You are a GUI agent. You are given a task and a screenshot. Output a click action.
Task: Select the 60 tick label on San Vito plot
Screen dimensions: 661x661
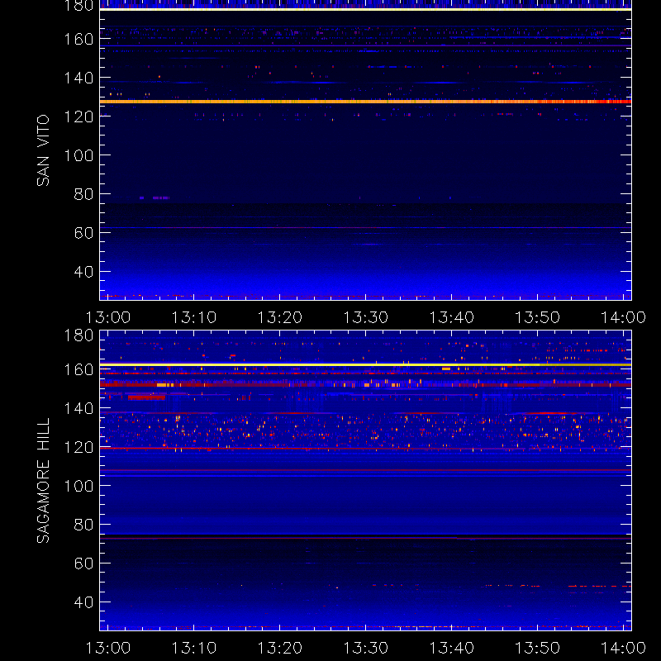point(83,233)
